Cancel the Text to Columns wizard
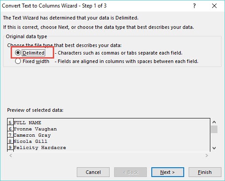This screenshot has width=225, height=181. coord(93,172)
